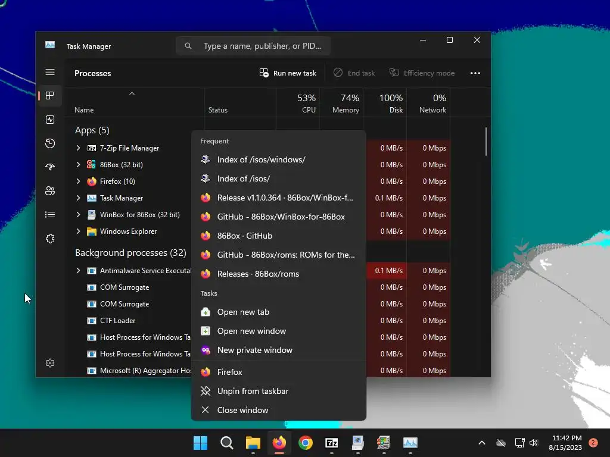Open the App history sidebar icon

(50, 143)
